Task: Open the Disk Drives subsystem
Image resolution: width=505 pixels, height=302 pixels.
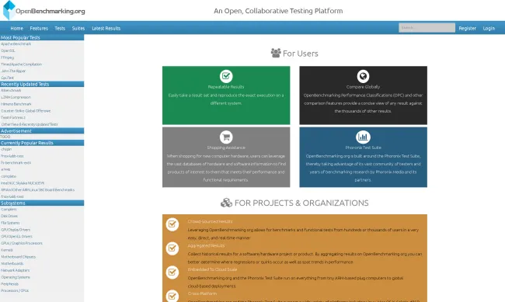Action: click(9, 216)
